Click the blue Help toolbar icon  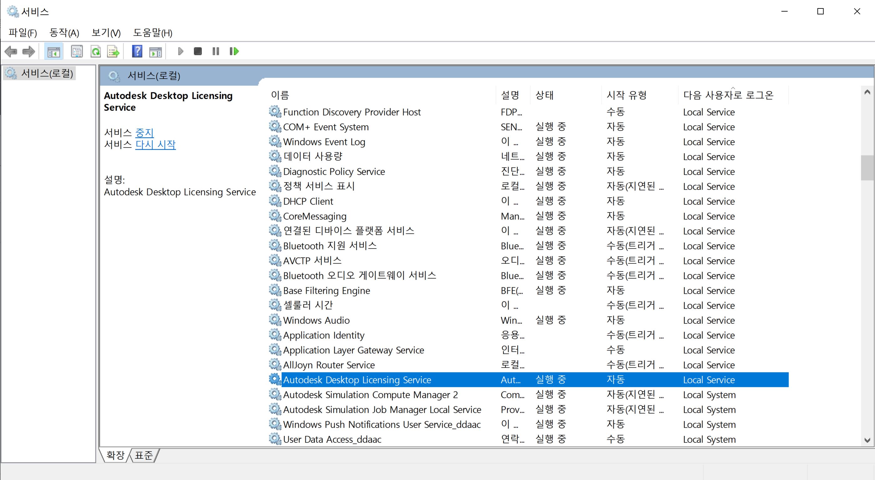click(x=137, y=52)
